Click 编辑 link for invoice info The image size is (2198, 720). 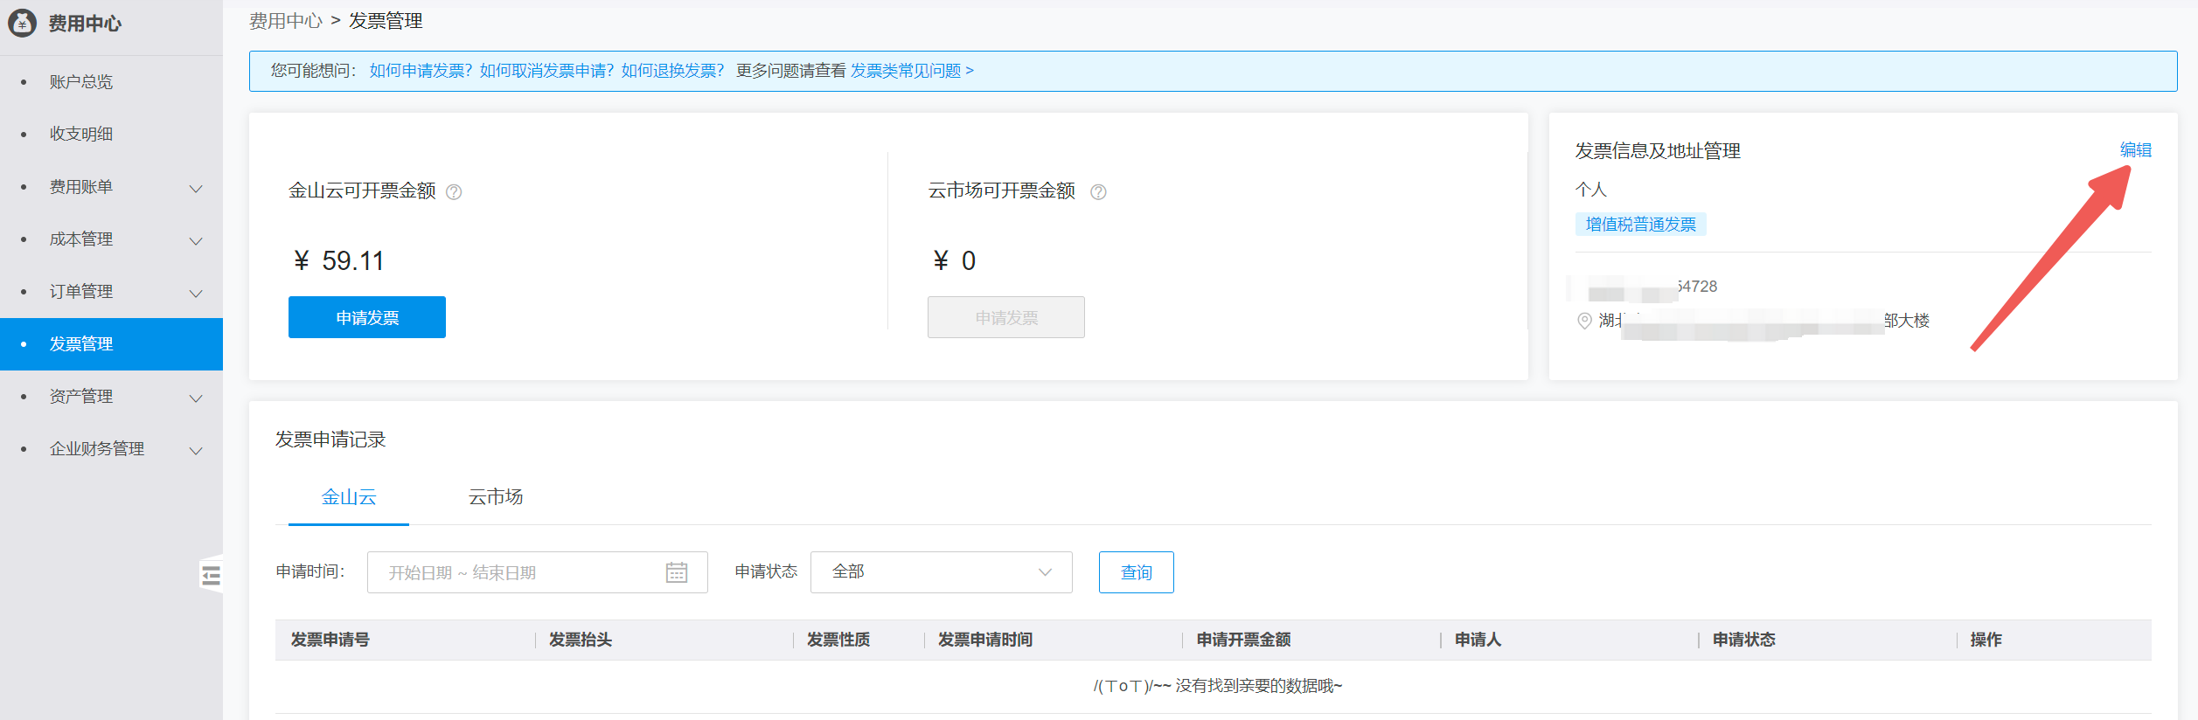click(x=2136, y=150)
